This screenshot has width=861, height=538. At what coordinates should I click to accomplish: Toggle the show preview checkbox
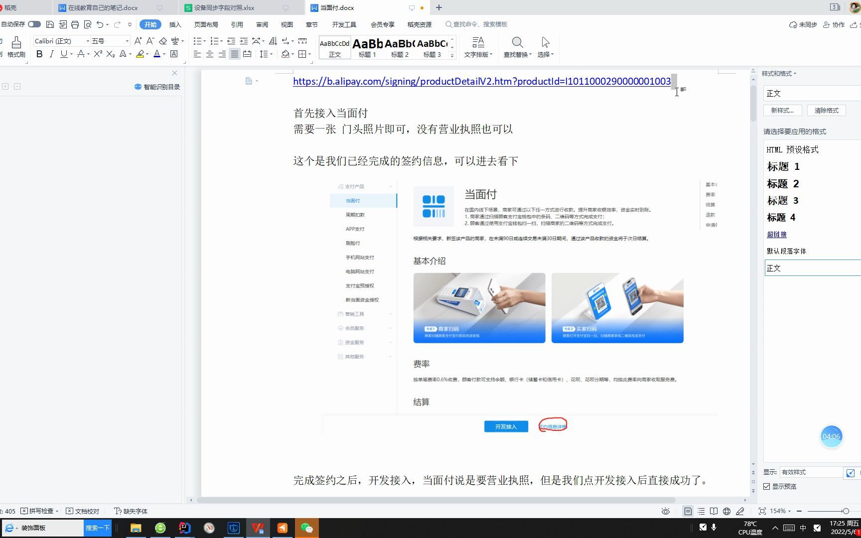tap(767, 486)
